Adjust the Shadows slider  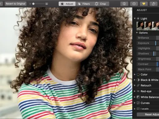point(148,54)
